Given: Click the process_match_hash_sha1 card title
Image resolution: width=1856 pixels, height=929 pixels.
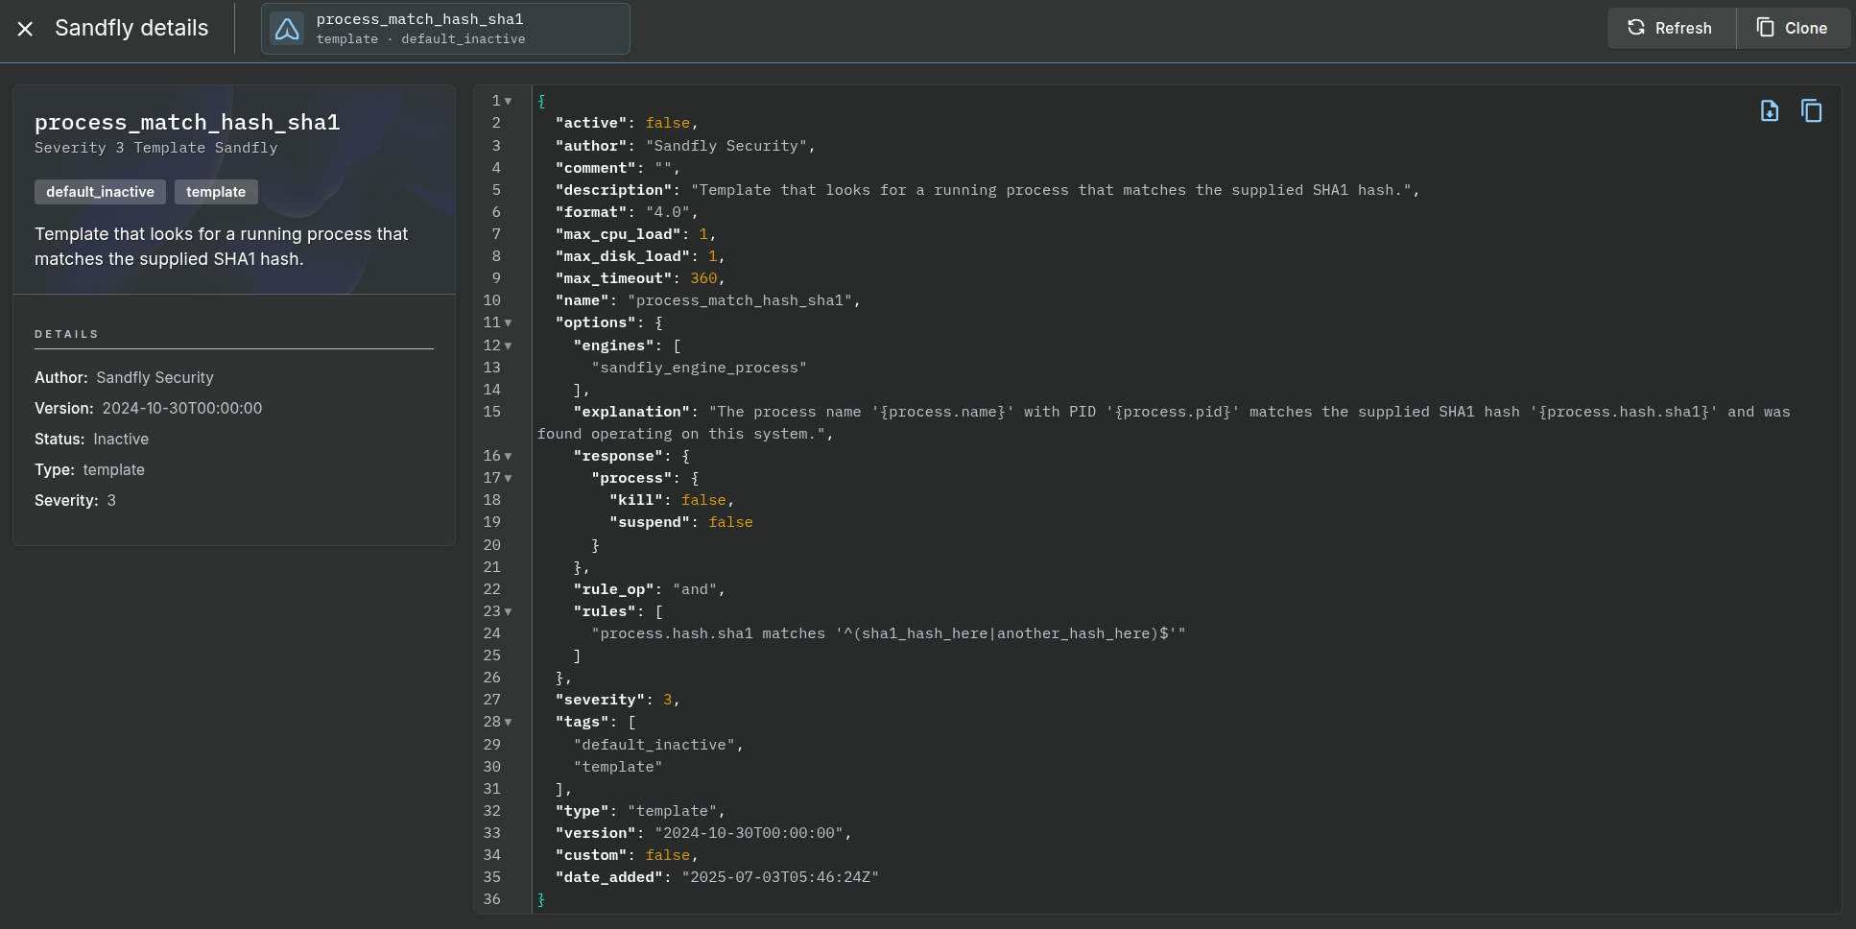Looking at the screenshot, I should (187, 122).
